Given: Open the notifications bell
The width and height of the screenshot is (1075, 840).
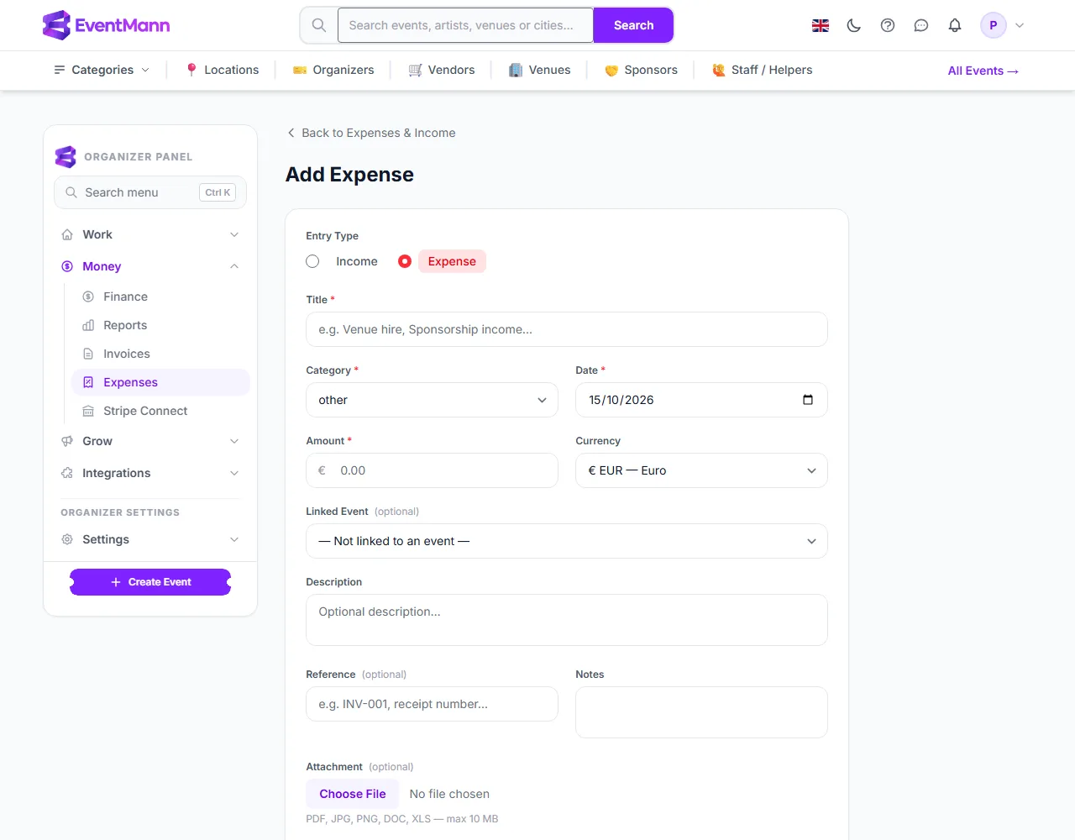Looking at the screenshot, I should tap(955, 25).
